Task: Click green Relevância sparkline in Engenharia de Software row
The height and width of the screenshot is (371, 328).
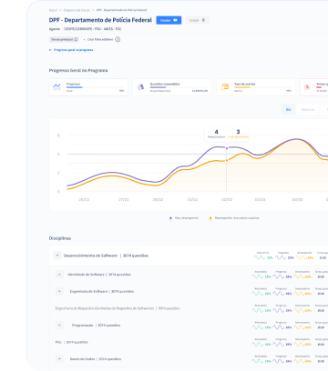Action: (x=258, y=294)
